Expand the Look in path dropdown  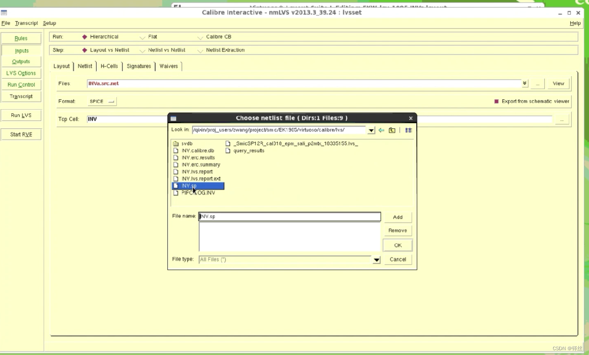pos(371,130)
